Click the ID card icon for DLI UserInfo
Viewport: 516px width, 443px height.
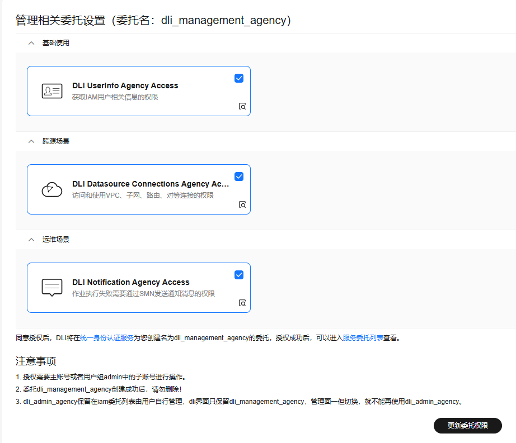52,91
